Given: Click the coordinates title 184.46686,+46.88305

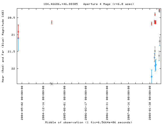Looking at the screenshot, I should click(60, 4).
